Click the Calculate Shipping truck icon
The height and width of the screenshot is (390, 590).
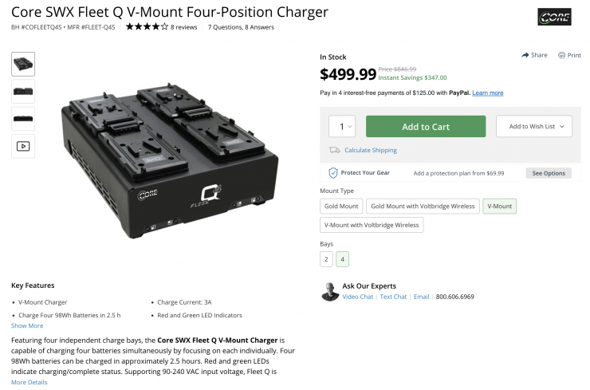(x=335, y=150)
